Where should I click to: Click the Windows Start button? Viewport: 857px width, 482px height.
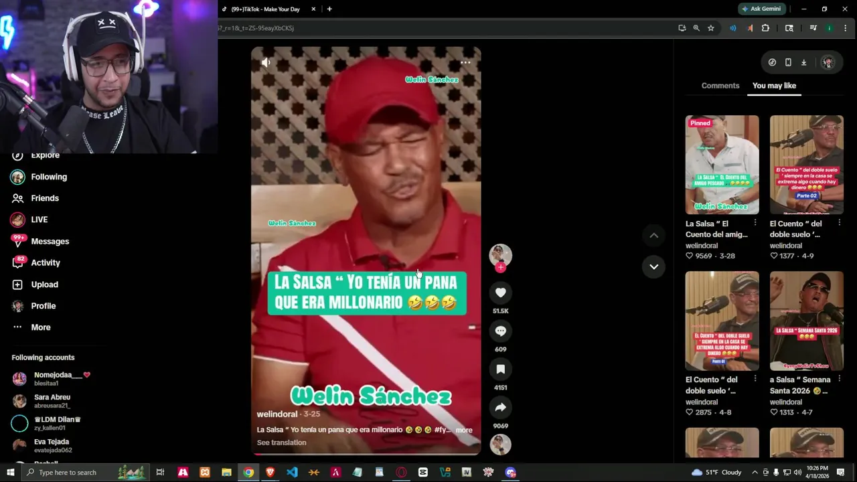click(x=9, y=473)
